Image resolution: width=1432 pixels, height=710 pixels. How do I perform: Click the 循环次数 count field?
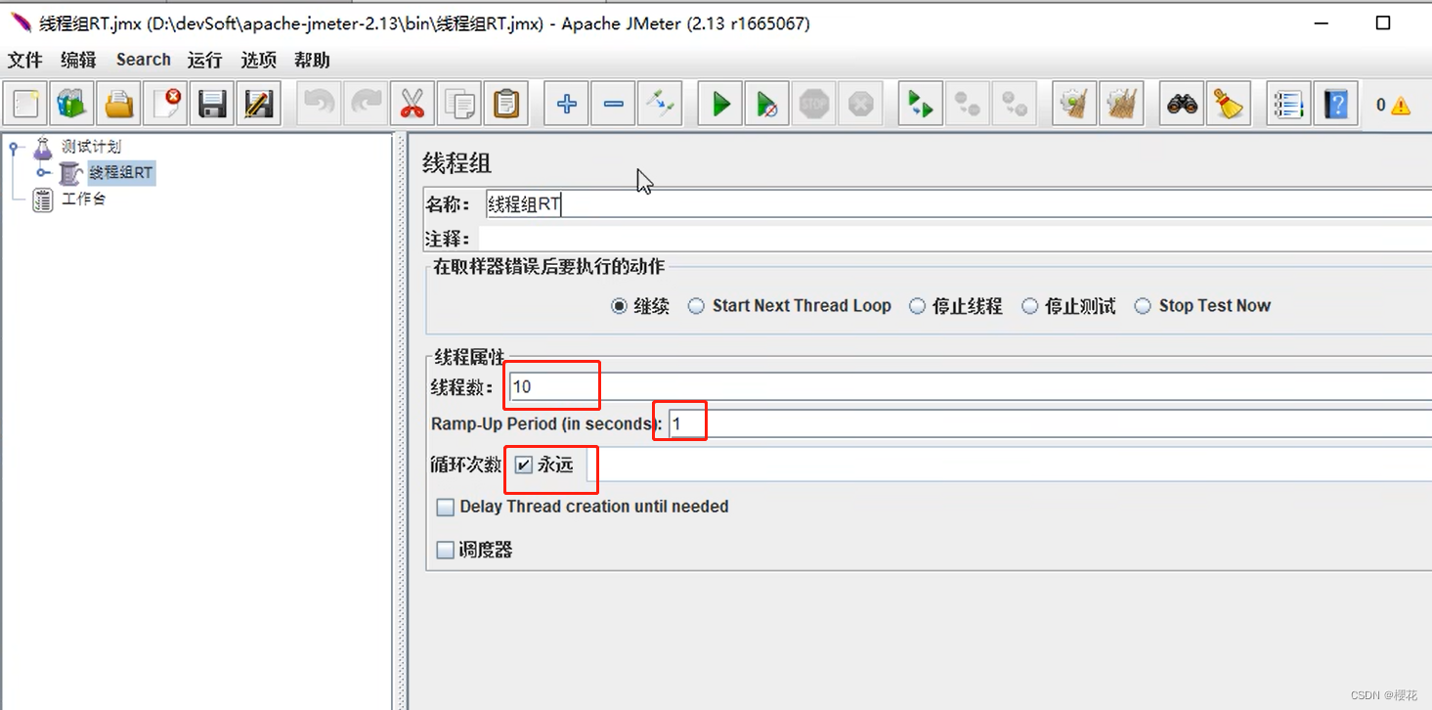pyautogui.click(x=1009, y=465)
